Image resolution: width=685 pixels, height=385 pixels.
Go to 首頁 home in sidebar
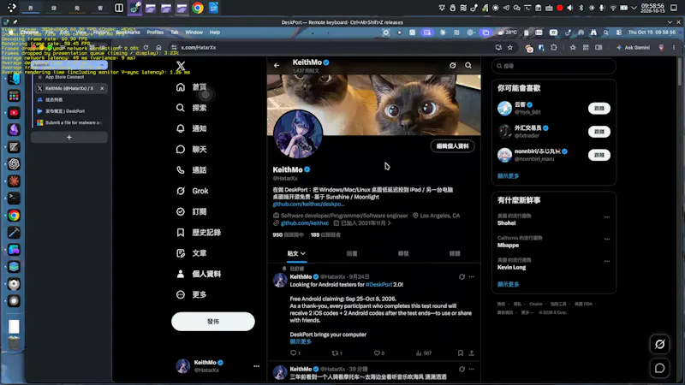(191, 87)
